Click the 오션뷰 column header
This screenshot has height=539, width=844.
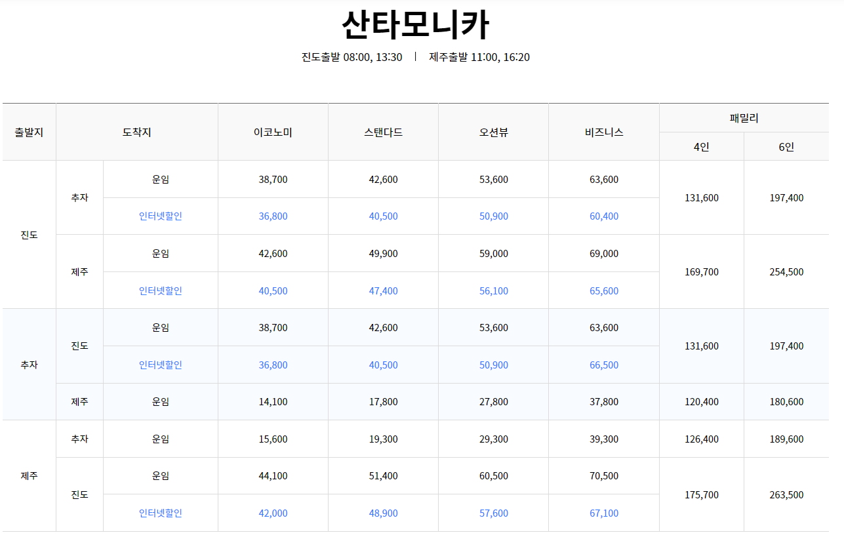click(x=494, y=132)
